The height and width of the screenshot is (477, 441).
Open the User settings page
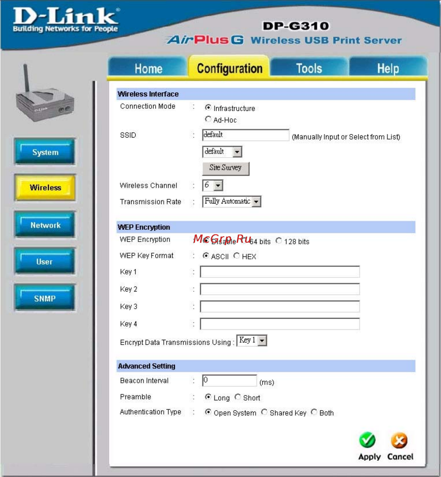[45, 261]
